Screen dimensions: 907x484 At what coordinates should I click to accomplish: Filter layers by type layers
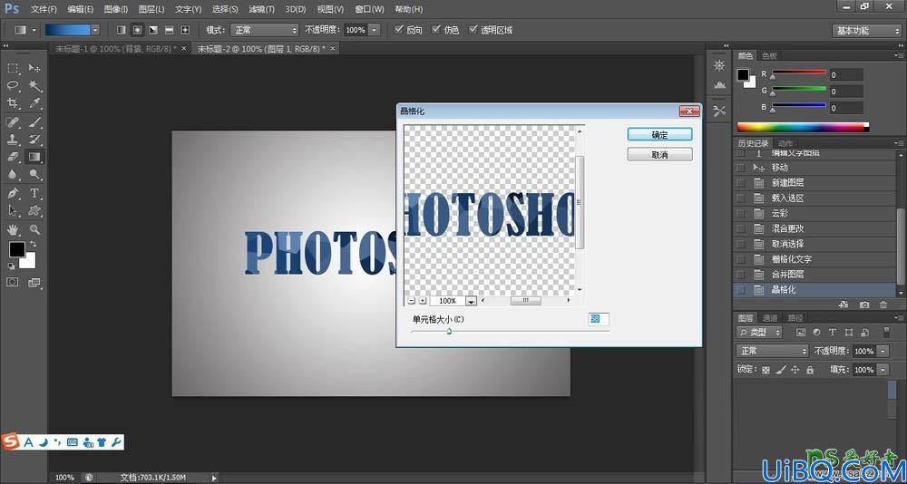pyautogui.click(x=833, y=333)
